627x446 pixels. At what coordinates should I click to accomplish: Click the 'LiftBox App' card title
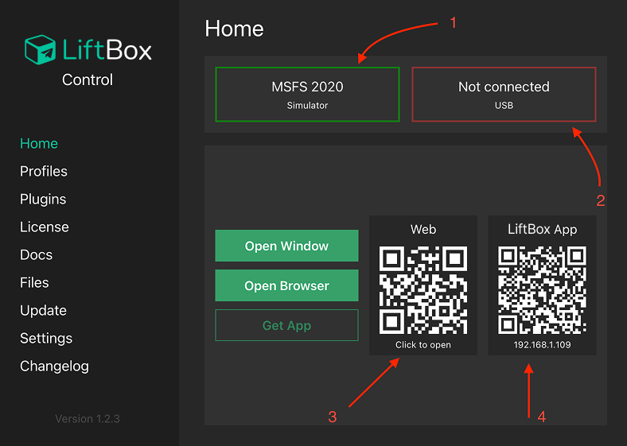[x=542, y=230]
